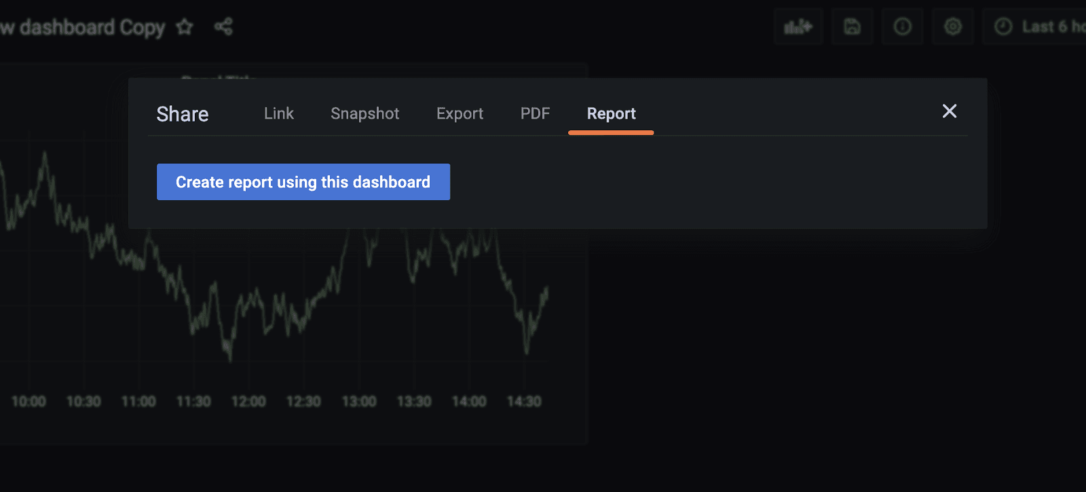Click the Add panel icon
This screenshot has width=1086, height=492.
click(798, 27)
